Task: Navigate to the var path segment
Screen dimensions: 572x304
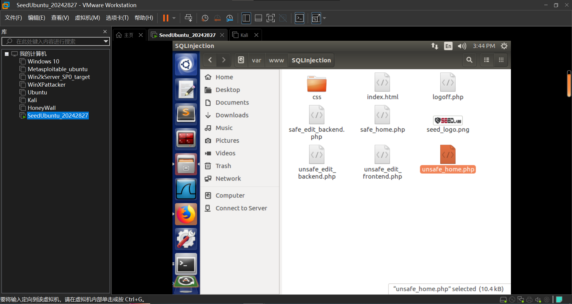Action: pos(257,60)
